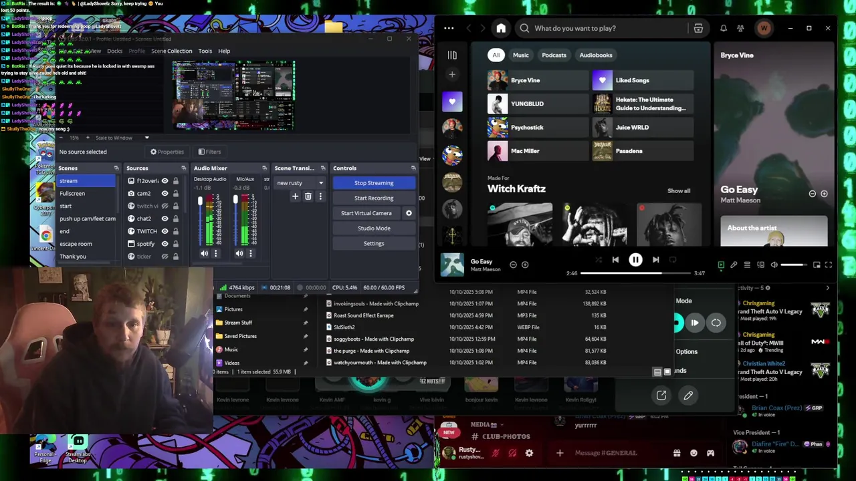This screenshot has width=856, height=481.
Task: Click Start Recording in OBS
Action: pyautogui.click(x=374, y=198)
